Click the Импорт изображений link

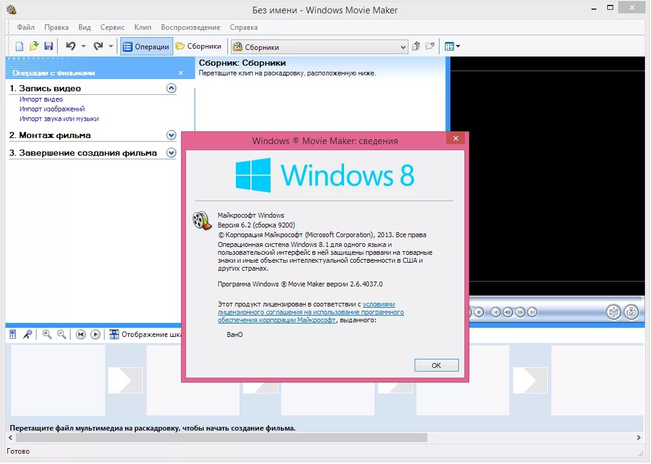52,109
